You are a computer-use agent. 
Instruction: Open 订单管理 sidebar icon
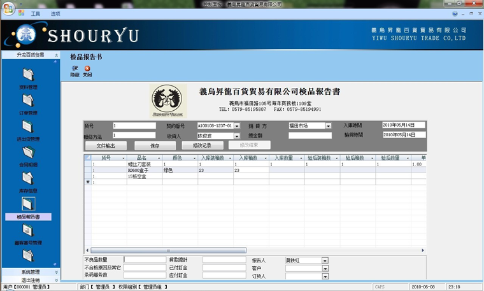click(29, 101)
